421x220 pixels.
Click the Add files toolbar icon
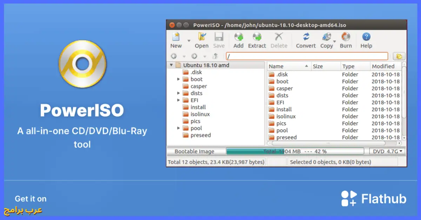click(239, 40)
